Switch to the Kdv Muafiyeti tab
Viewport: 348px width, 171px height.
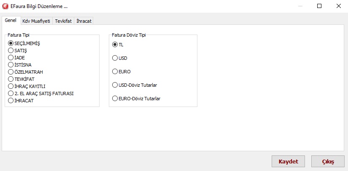pyautogui.click(x=36, y=21)
